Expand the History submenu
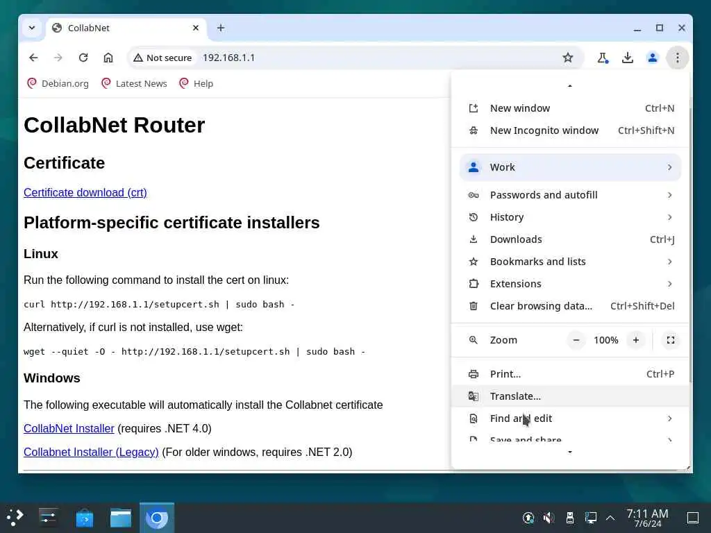Viewport: 711px width, 533px height. [571, 217]
